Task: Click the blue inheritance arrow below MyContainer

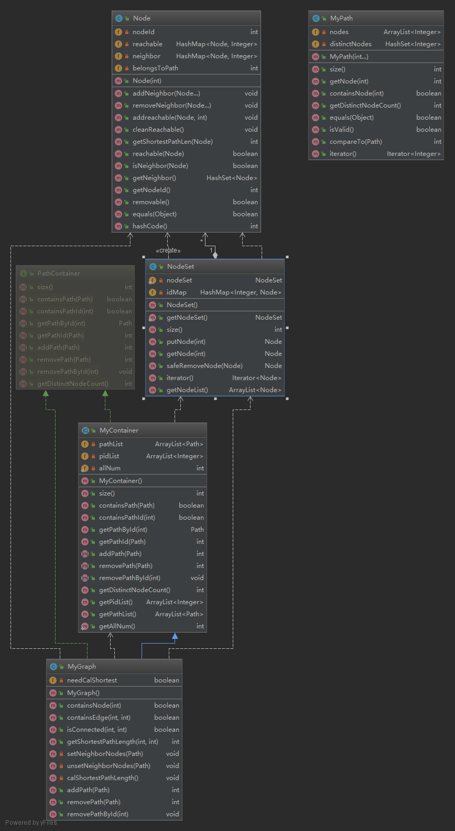Action: click(175, 636)
